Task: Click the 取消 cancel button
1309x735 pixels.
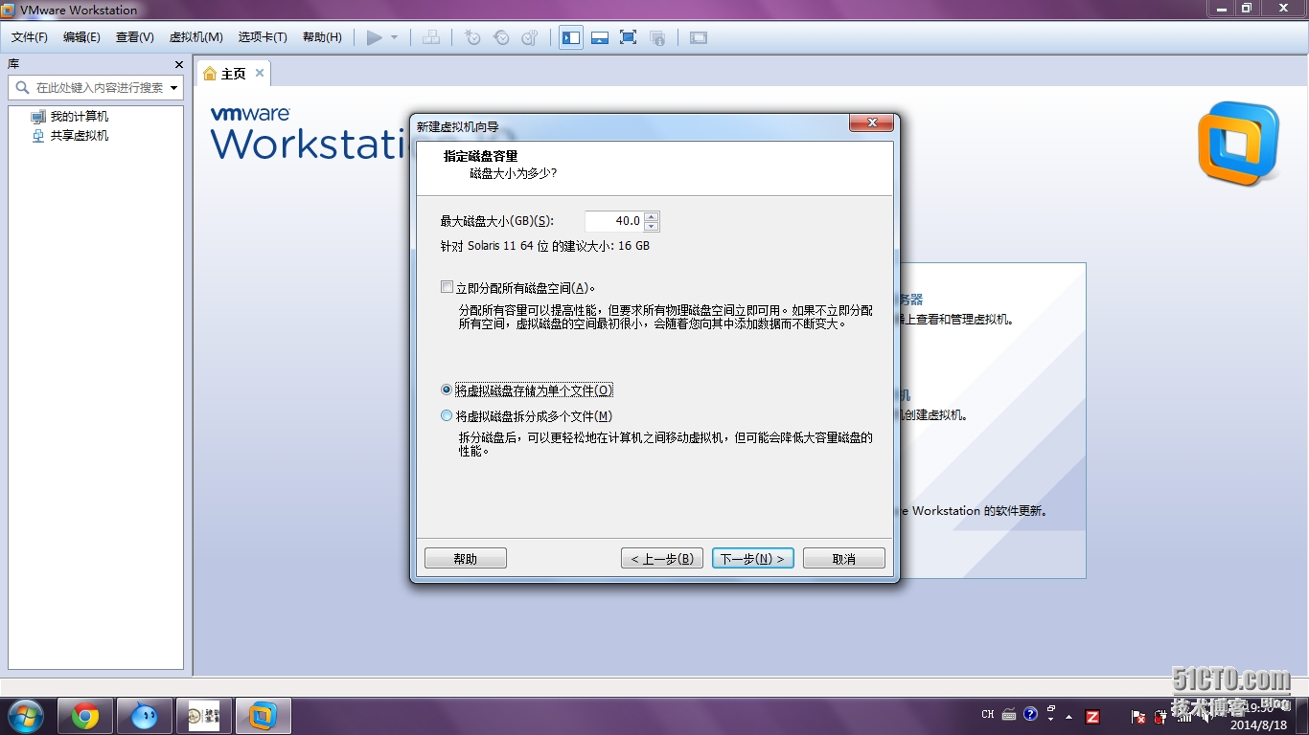Action: pos(844,558)
